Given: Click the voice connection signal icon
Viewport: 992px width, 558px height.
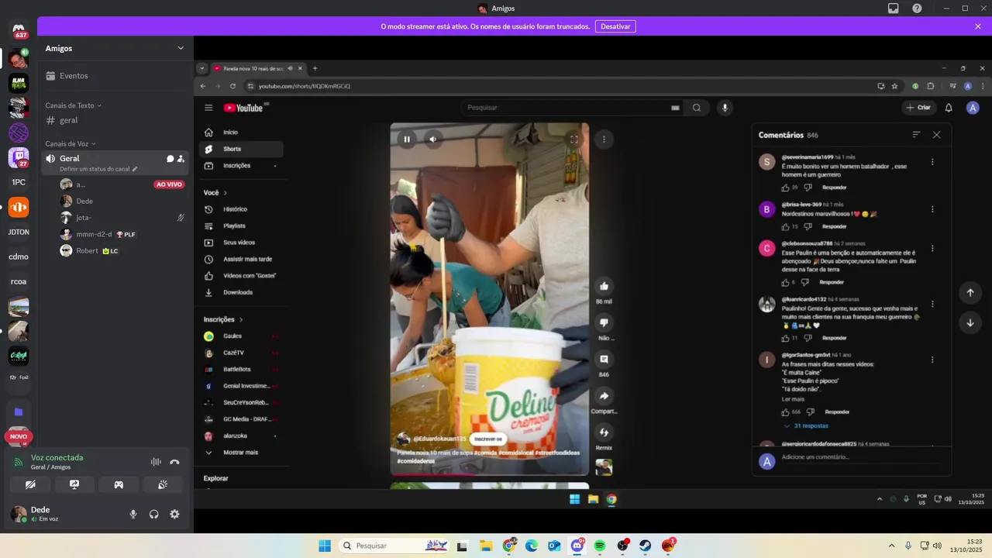Looking at the screenshot, I should point(19,462).
